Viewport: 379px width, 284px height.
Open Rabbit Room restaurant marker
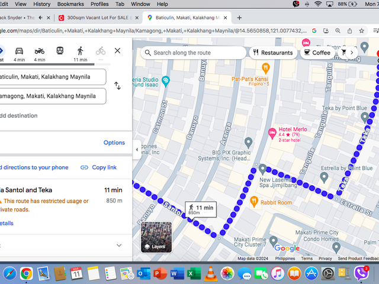pyautogui.click(x=254, y=202)
